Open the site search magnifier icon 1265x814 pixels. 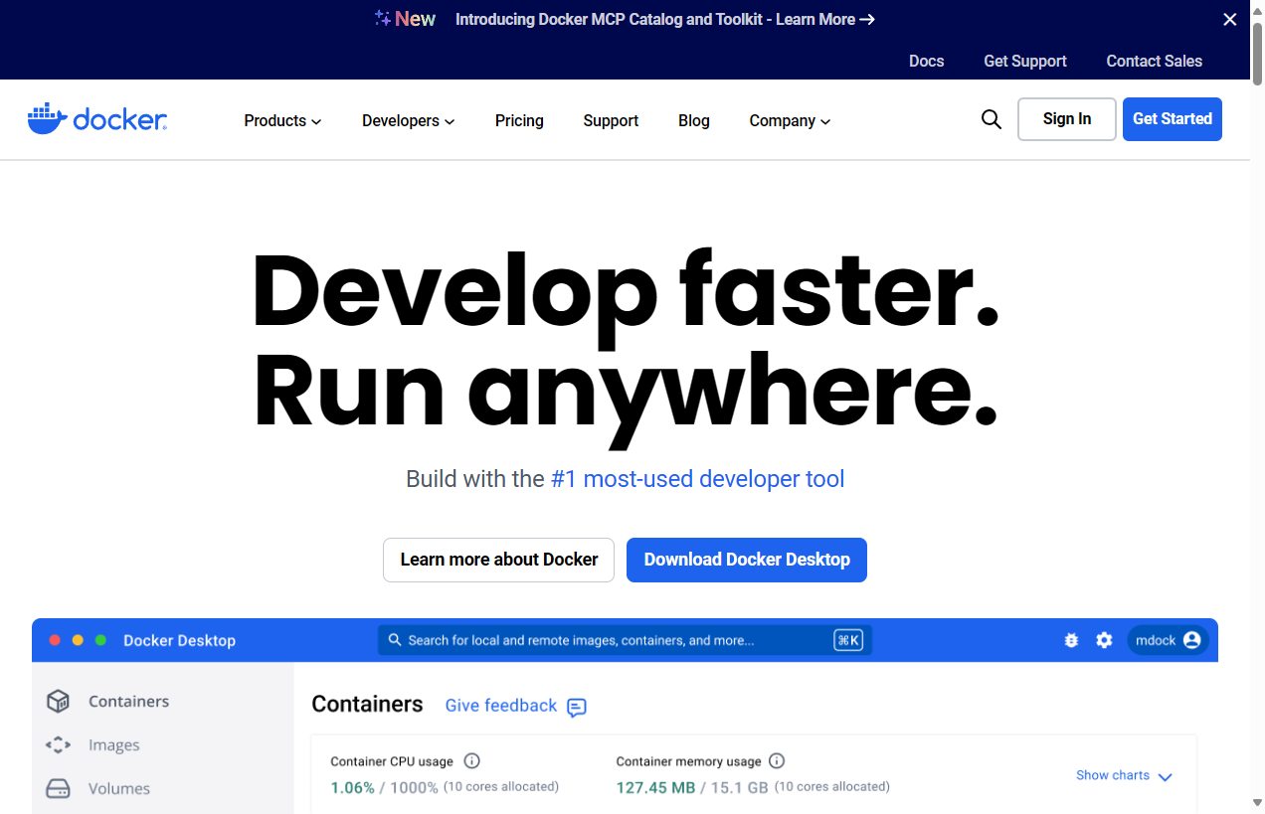tap(991, 119)
